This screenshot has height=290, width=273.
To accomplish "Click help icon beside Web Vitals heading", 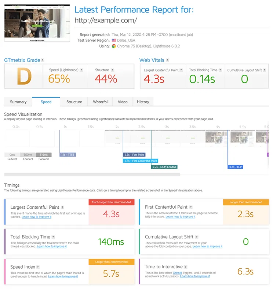I will [x=168, y=60].
